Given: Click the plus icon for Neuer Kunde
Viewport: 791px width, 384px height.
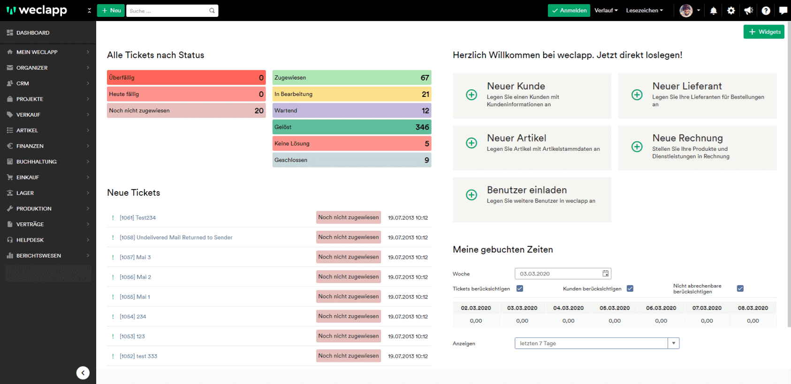Looking at the screenshot, I should [x=472, y=95].
